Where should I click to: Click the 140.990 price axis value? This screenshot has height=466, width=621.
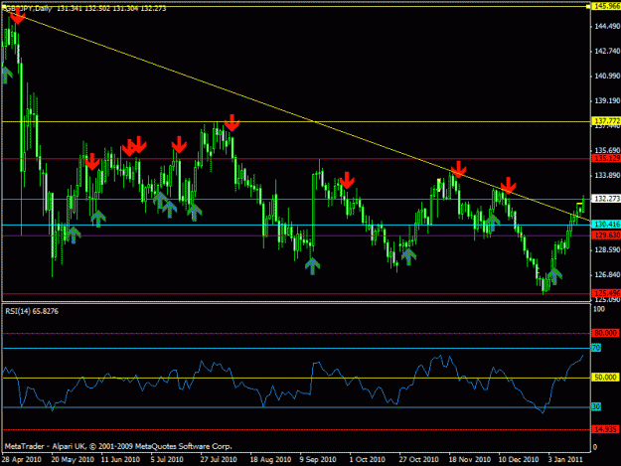(x=606, y=77)
